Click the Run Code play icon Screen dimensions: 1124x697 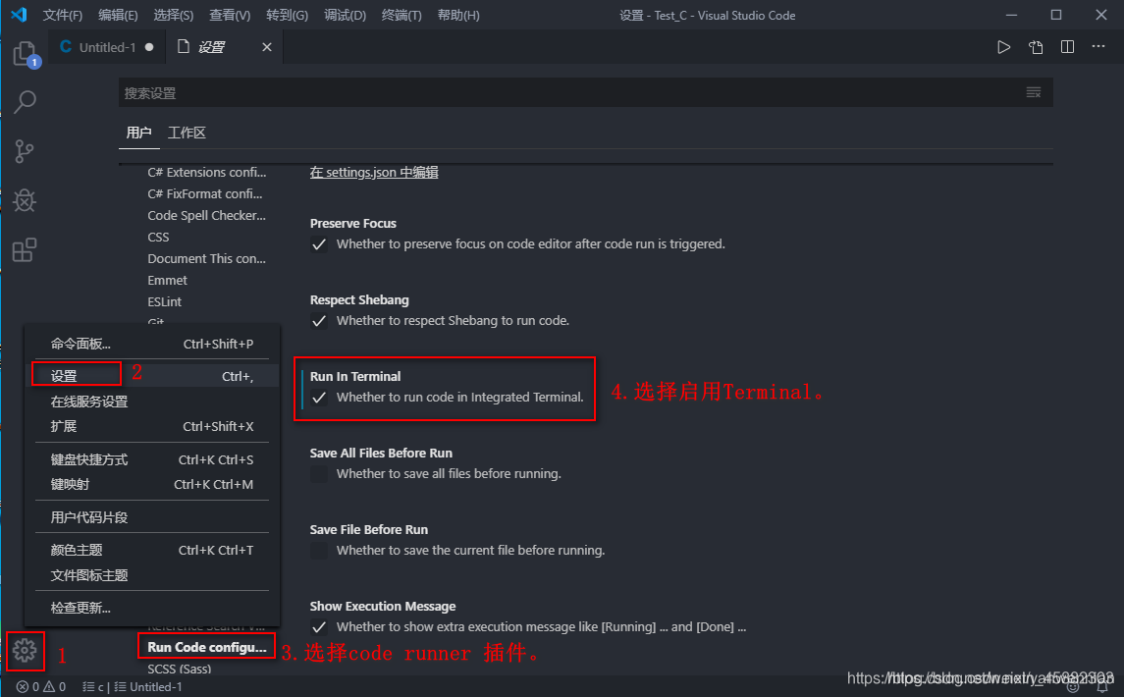tap(1003, 47)
